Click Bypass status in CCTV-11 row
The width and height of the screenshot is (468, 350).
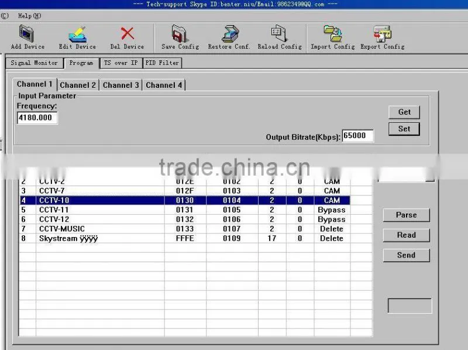tap(332, 210)
